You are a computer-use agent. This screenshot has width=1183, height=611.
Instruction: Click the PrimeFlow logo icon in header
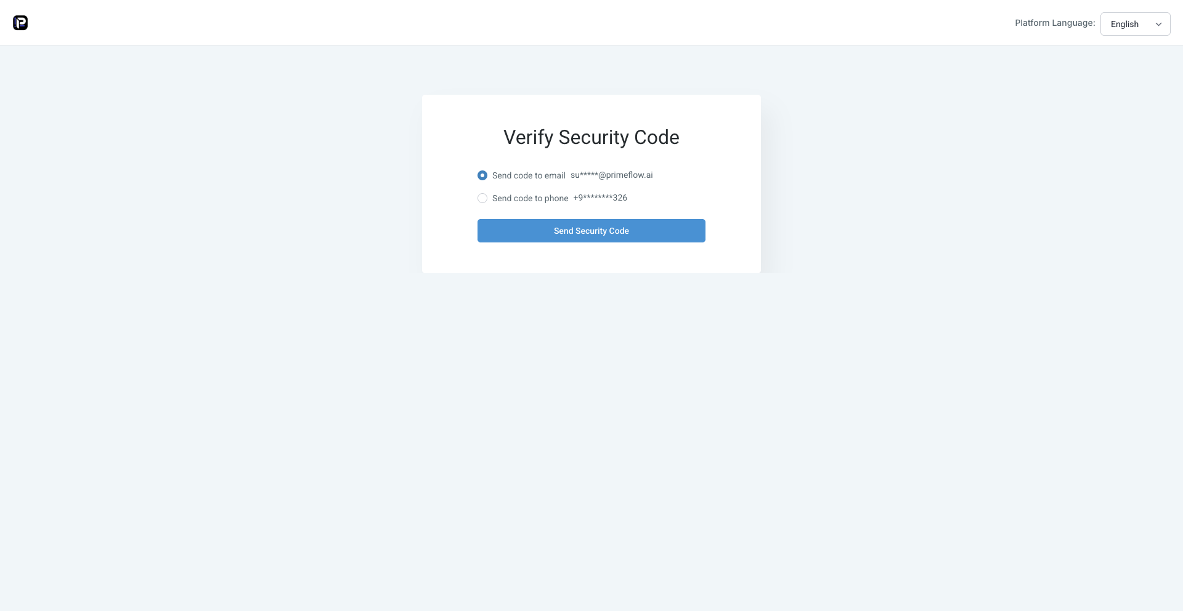[20, 23]
